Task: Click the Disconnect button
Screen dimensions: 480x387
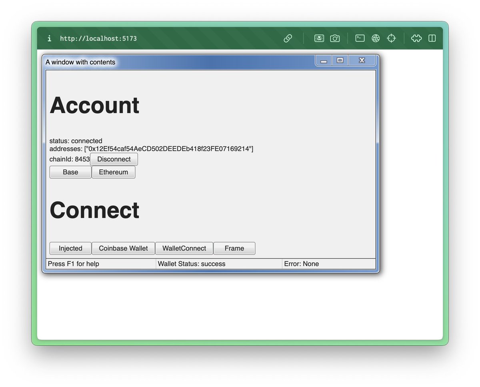Action: pyautogui.click(x=114, y=159)
